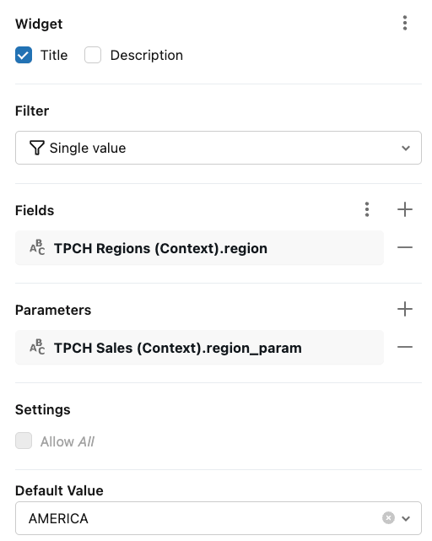Screen dimensions: 432x541
Task: Open the Widget kebab menu
Action: 405,23
